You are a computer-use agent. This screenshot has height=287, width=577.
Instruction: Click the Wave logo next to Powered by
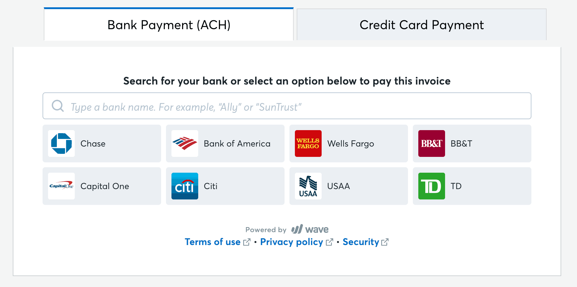click(x=310, y=230)
